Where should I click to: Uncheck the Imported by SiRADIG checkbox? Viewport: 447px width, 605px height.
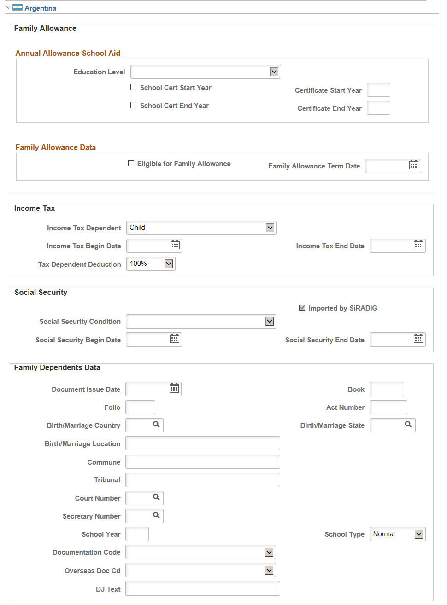[x=302, y=307]
